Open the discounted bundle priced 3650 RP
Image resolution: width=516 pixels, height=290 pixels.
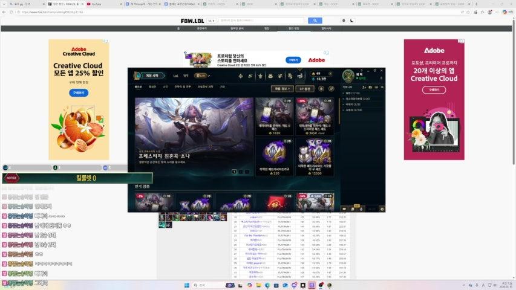point(315,117)
